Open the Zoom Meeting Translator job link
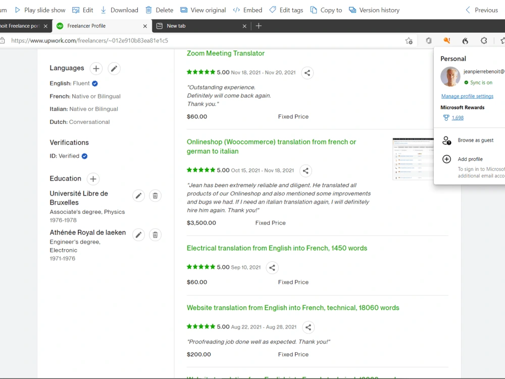 point(225,53)
